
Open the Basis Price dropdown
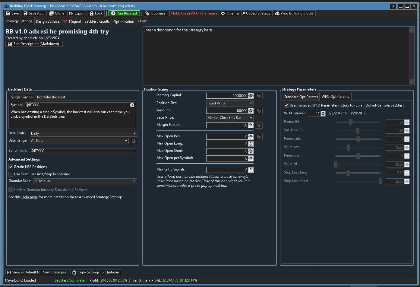coord(229,118)
